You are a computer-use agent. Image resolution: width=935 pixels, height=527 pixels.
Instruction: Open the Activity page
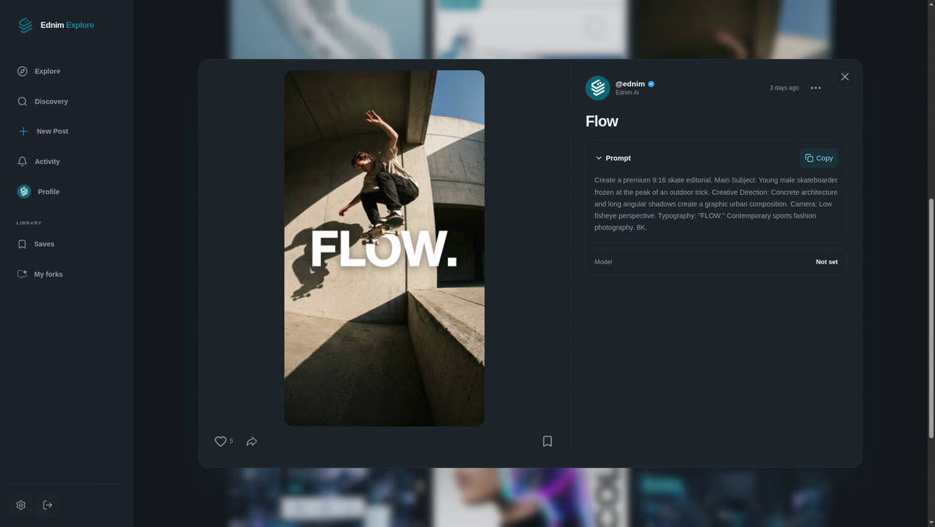click(47, 161)
